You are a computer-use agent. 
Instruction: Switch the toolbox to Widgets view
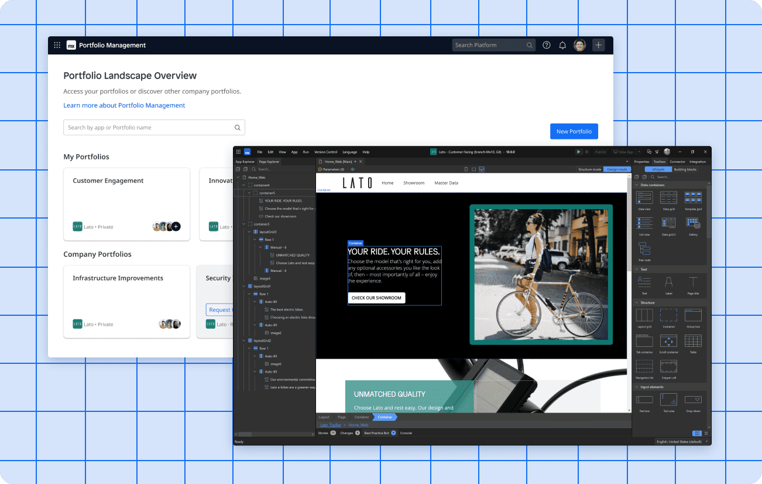coord(658,169)
